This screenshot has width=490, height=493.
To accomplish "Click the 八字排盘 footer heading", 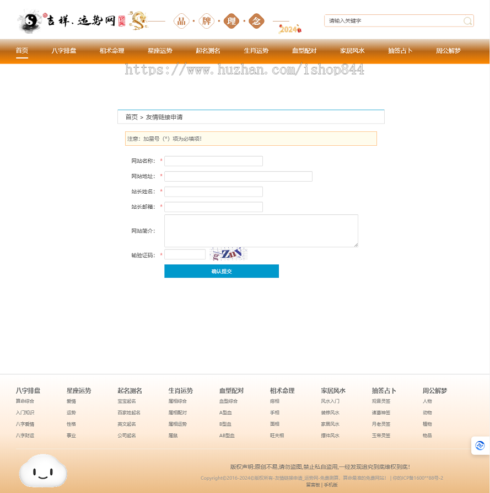I will (28, 390).
